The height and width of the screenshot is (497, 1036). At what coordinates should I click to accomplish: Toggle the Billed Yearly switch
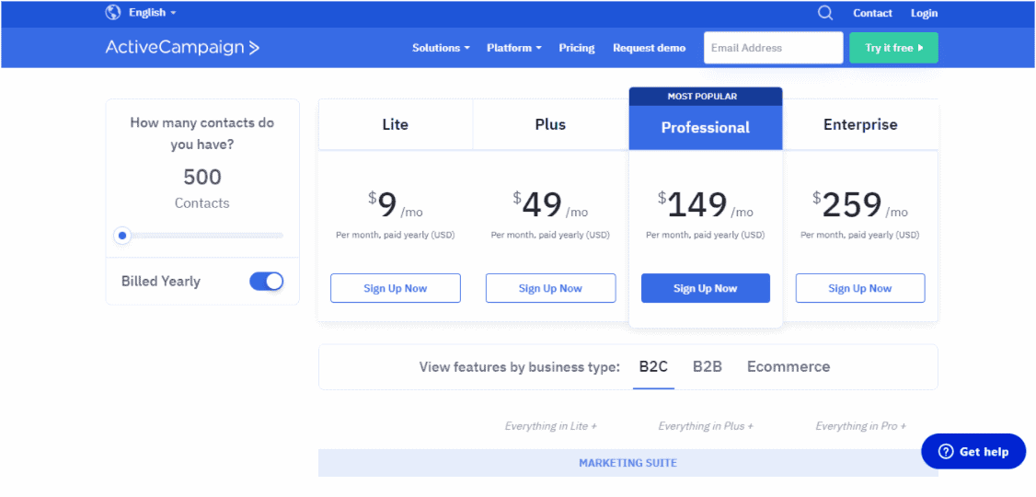266,282
